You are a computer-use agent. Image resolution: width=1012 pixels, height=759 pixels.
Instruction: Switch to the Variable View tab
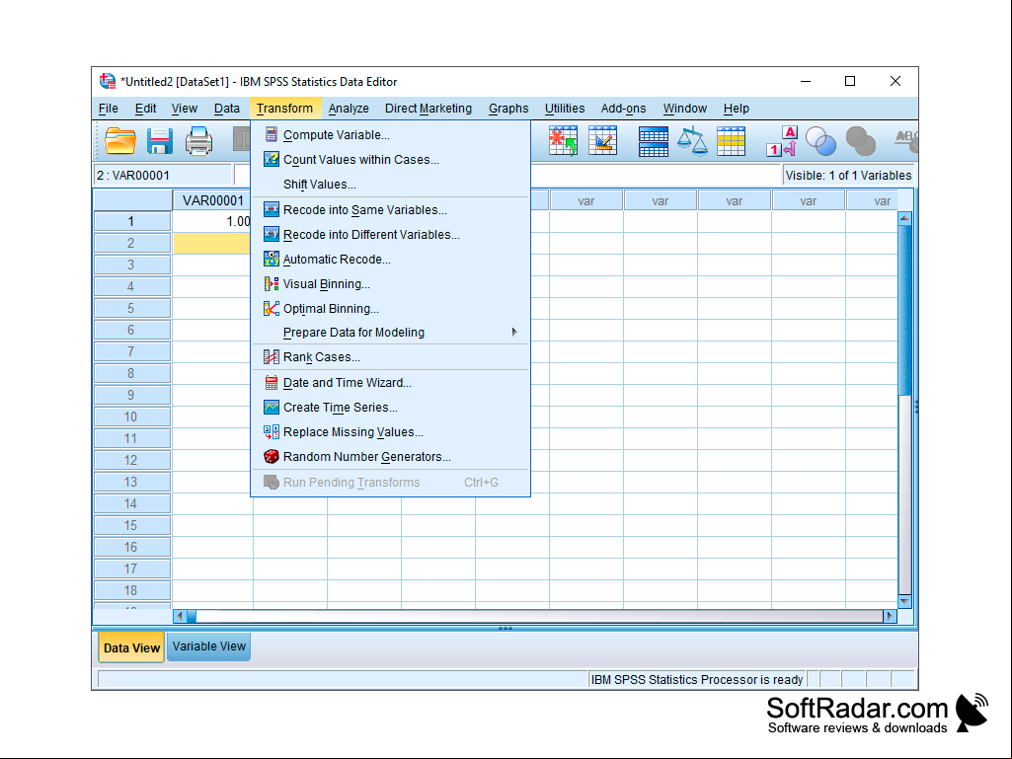209,646
